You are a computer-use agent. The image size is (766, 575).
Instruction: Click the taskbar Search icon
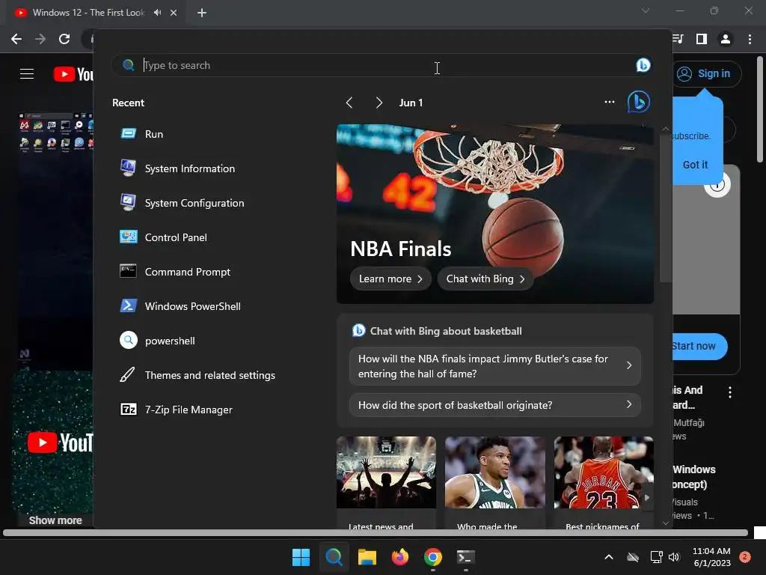point(334,557)
